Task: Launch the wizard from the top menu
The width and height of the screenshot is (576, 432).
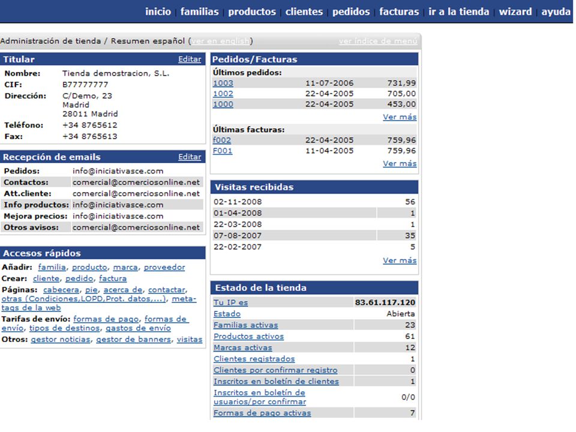Action: (x=515, y=11)
